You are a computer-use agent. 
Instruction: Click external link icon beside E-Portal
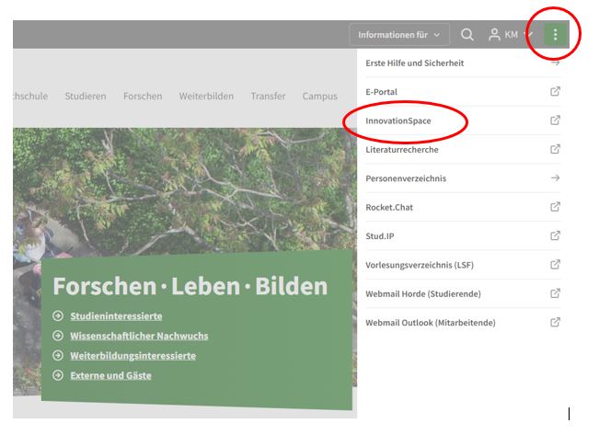click(555, 91)
